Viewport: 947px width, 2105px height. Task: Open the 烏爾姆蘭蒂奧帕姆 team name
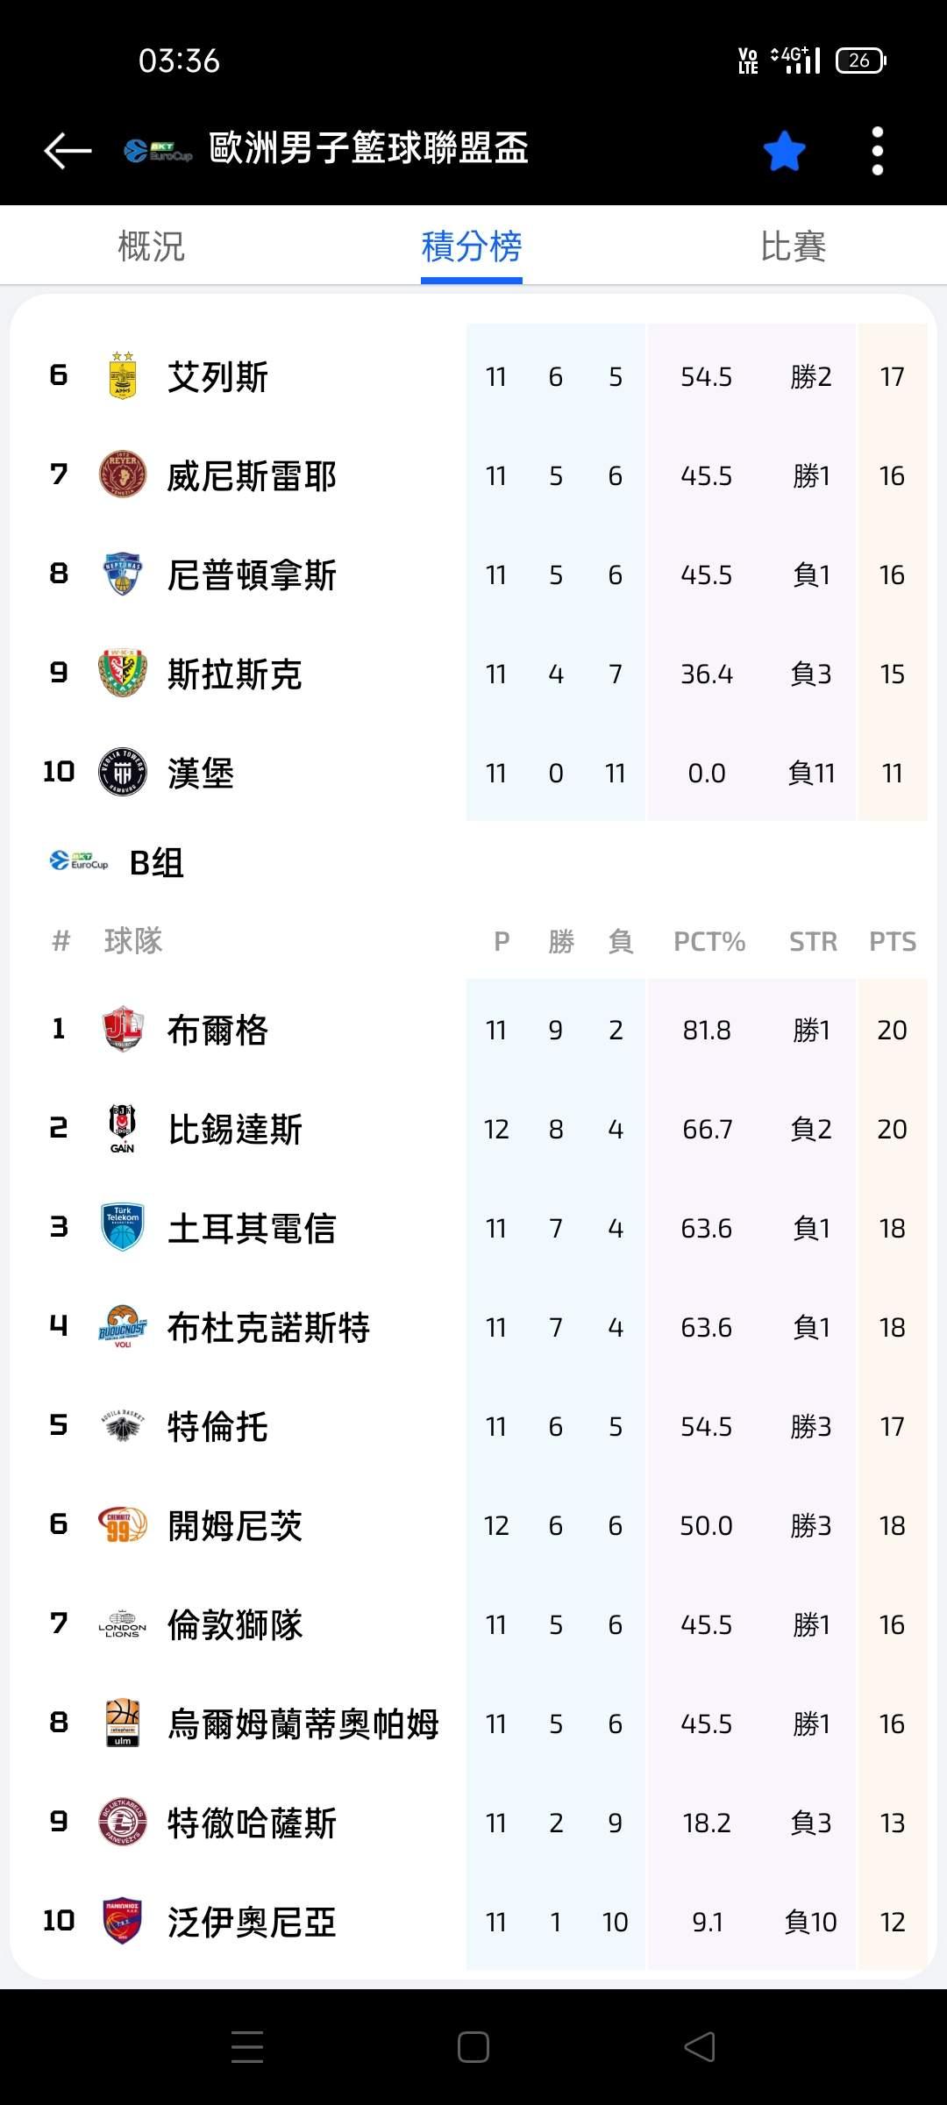click(x=303, y=1723)
